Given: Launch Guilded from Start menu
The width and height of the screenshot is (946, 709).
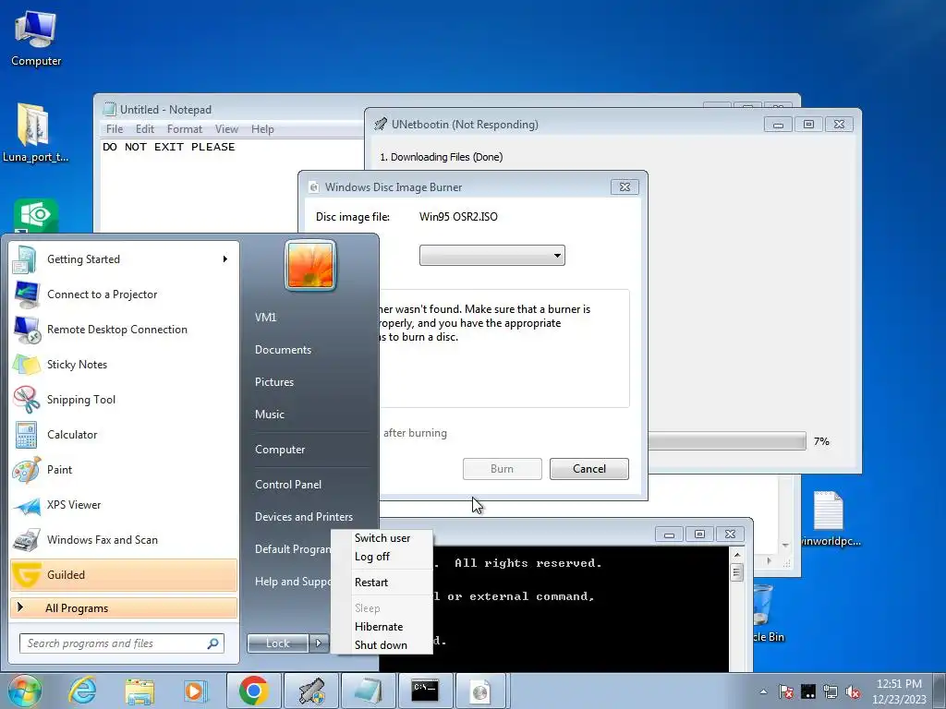Looking at the screenshot, I should [x=124, y=574].
